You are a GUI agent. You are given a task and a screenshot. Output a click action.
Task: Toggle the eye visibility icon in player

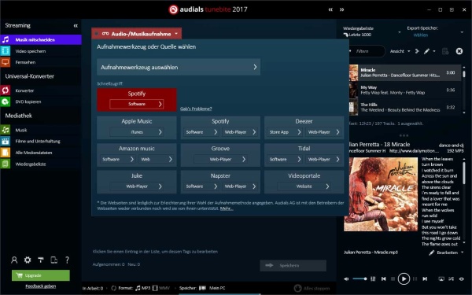click(x=461, y=278)
